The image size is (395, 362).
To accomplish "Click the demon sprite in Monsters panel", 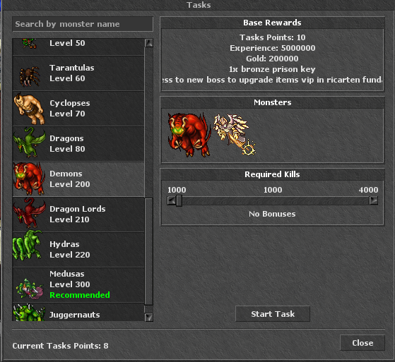I will pyautogui.click(x=189, y=135).
